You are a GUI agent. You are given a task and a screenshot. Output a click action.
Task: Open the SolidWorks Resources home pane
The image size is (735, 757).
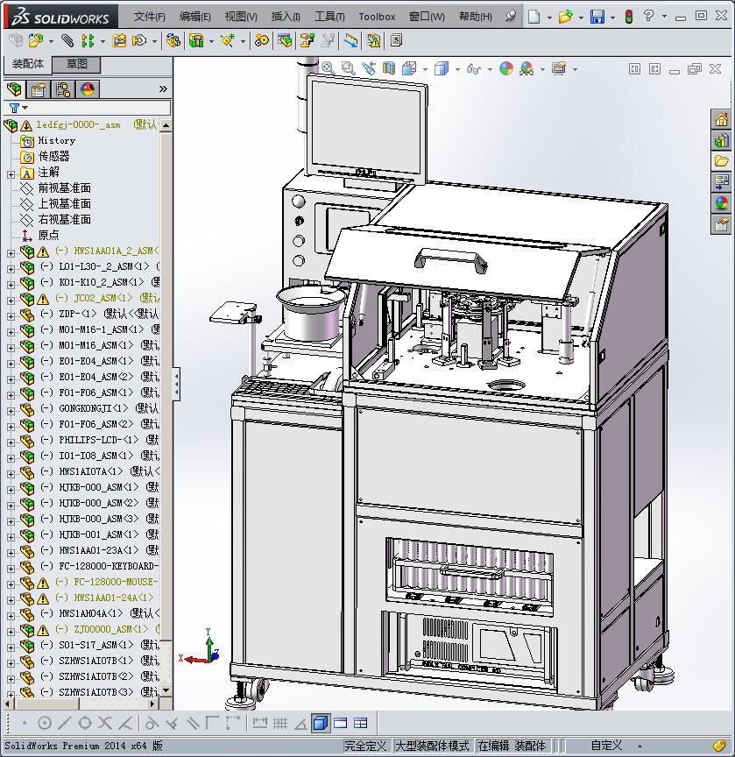tap(721, 120)
